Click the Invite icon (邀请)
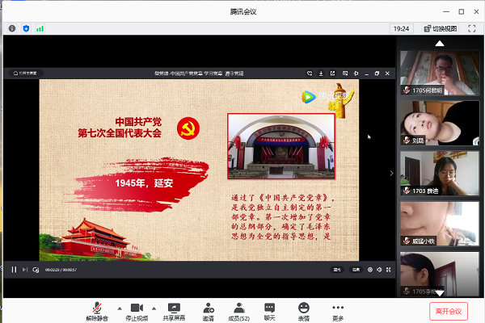The width and height of the screenshot is (485, 323). (x=208, y=309)
